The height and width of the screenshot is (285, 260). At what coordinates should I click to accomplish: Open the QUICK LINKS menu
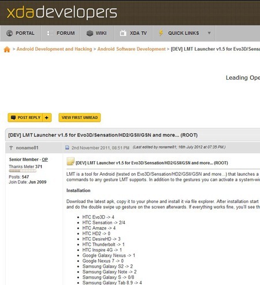184,33
